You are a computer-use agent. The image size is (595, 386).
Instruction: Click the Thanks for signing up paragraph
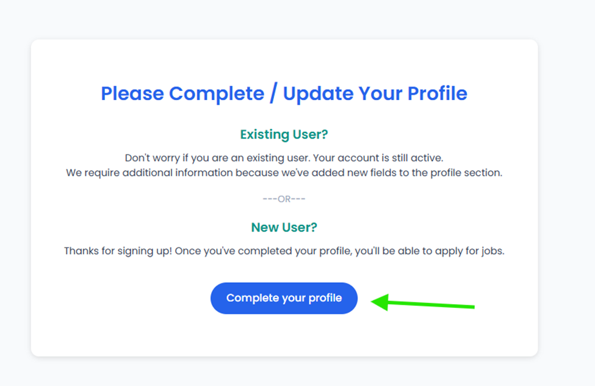click(x=284, y=251)
